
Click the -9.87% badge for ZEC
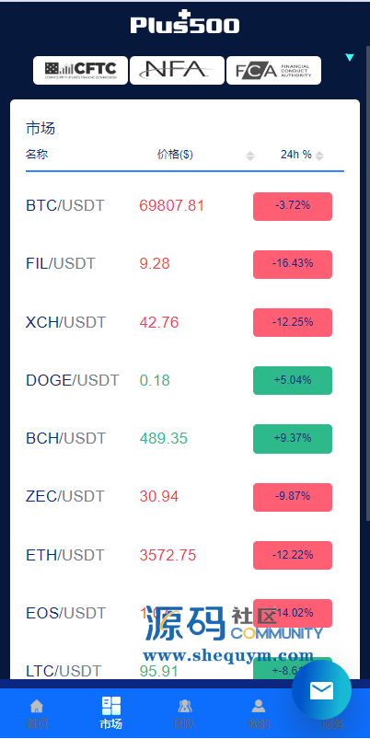click(x=293, y=497)
